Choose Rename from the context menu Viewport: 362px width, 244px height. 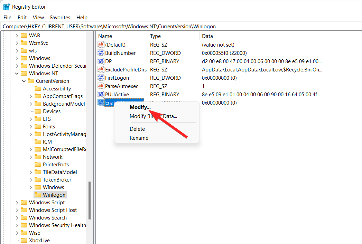[x=139, y=138]
